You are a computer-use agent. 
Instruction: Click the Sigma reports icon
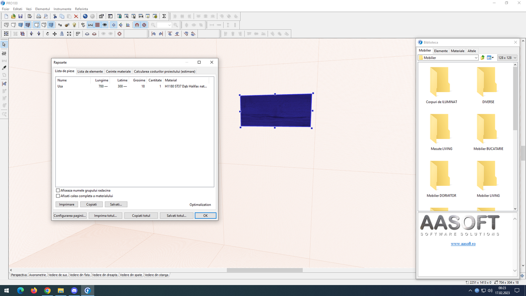[164, 16]
